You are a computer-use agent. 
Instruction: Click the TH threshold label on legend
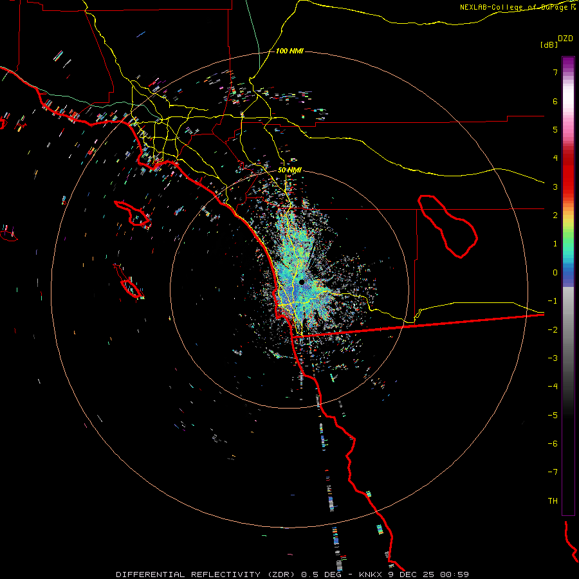click(553, 501)
